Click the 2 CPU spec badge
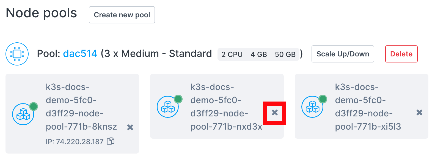The image size is (435, 164). click(232, 54)
